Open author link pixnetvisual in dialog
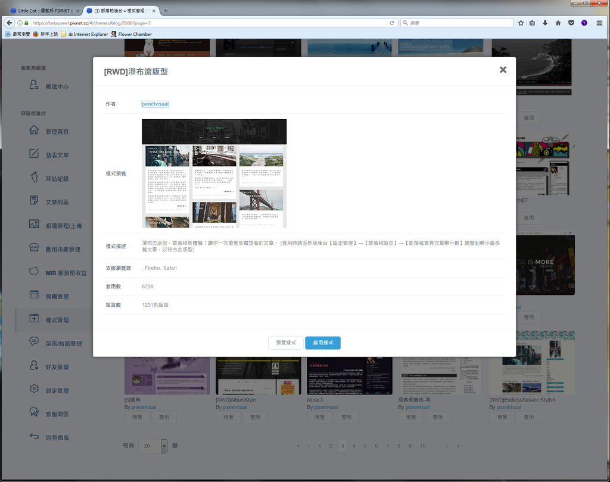This screenshot has height=482, width=610. click(155, 104)
